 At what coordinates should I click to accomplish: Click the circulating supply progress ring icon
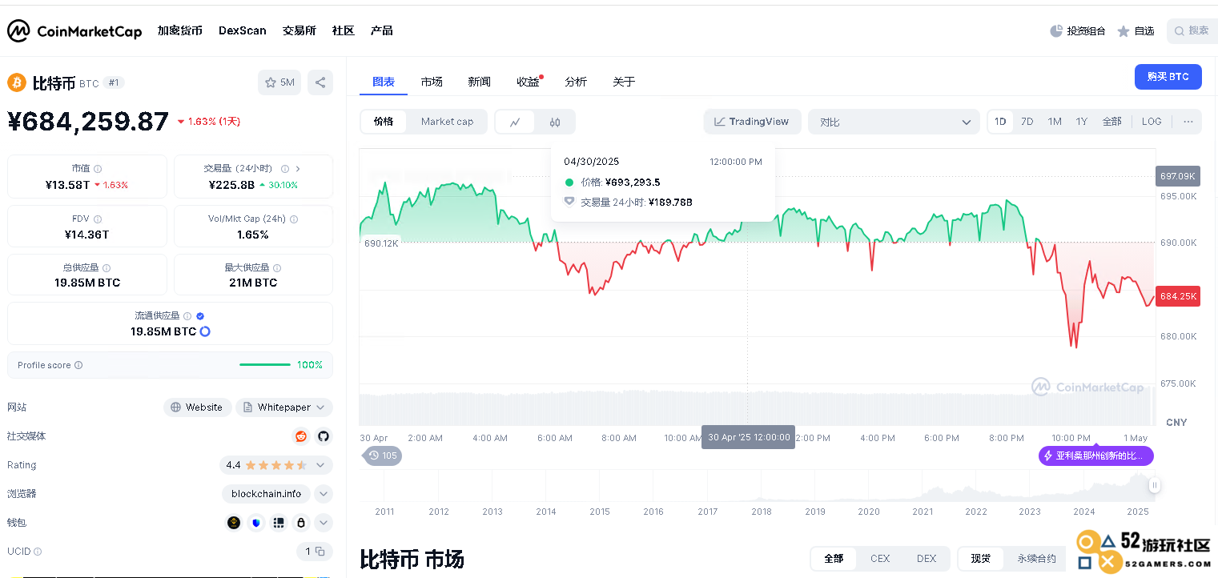point(205,331)
